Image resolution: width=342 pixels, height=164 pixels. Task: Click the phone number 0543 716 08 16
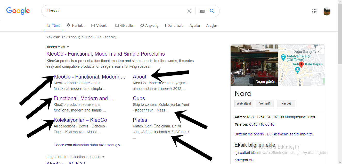click(x=262, y=124)
